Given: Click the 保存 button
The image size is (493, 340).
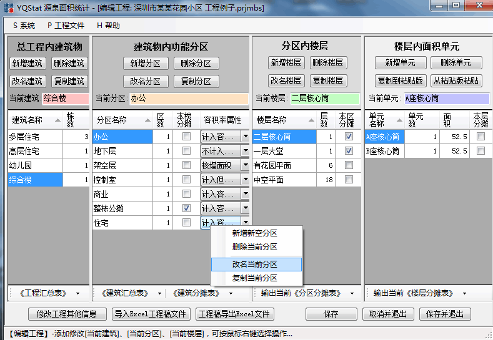Looking at the screenshot, I should coord(331,314).
